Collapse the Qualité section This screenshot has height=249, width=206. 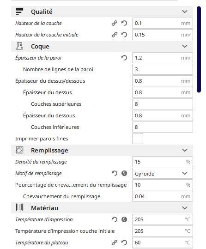coord(185,12)
